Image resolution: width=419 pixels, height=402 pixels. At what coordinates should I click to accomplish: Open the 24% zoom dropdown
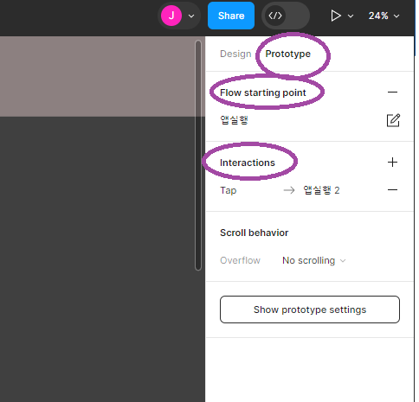pyautogui.click(x=384, y=16)
